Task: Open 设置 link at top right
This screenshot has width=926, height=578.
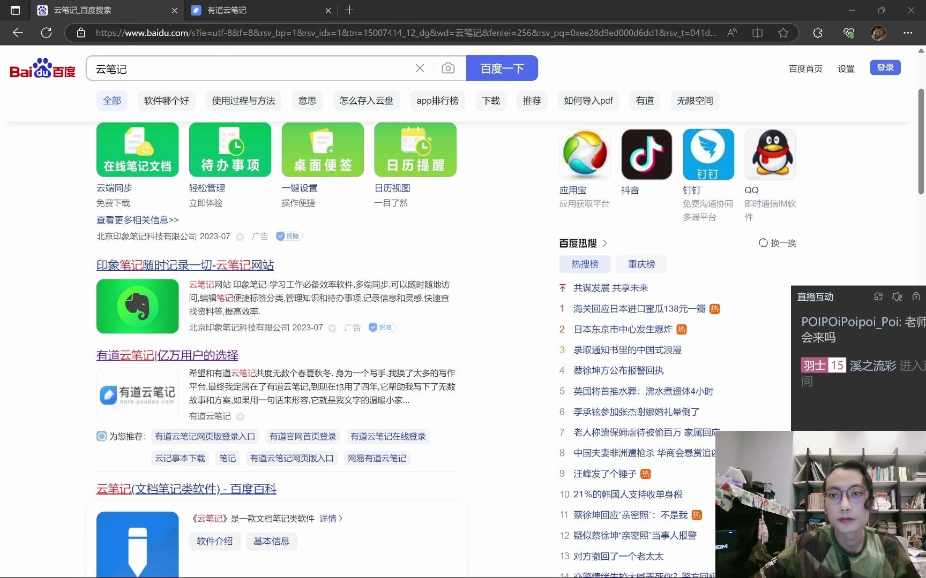Action: (x=846, y=69)
